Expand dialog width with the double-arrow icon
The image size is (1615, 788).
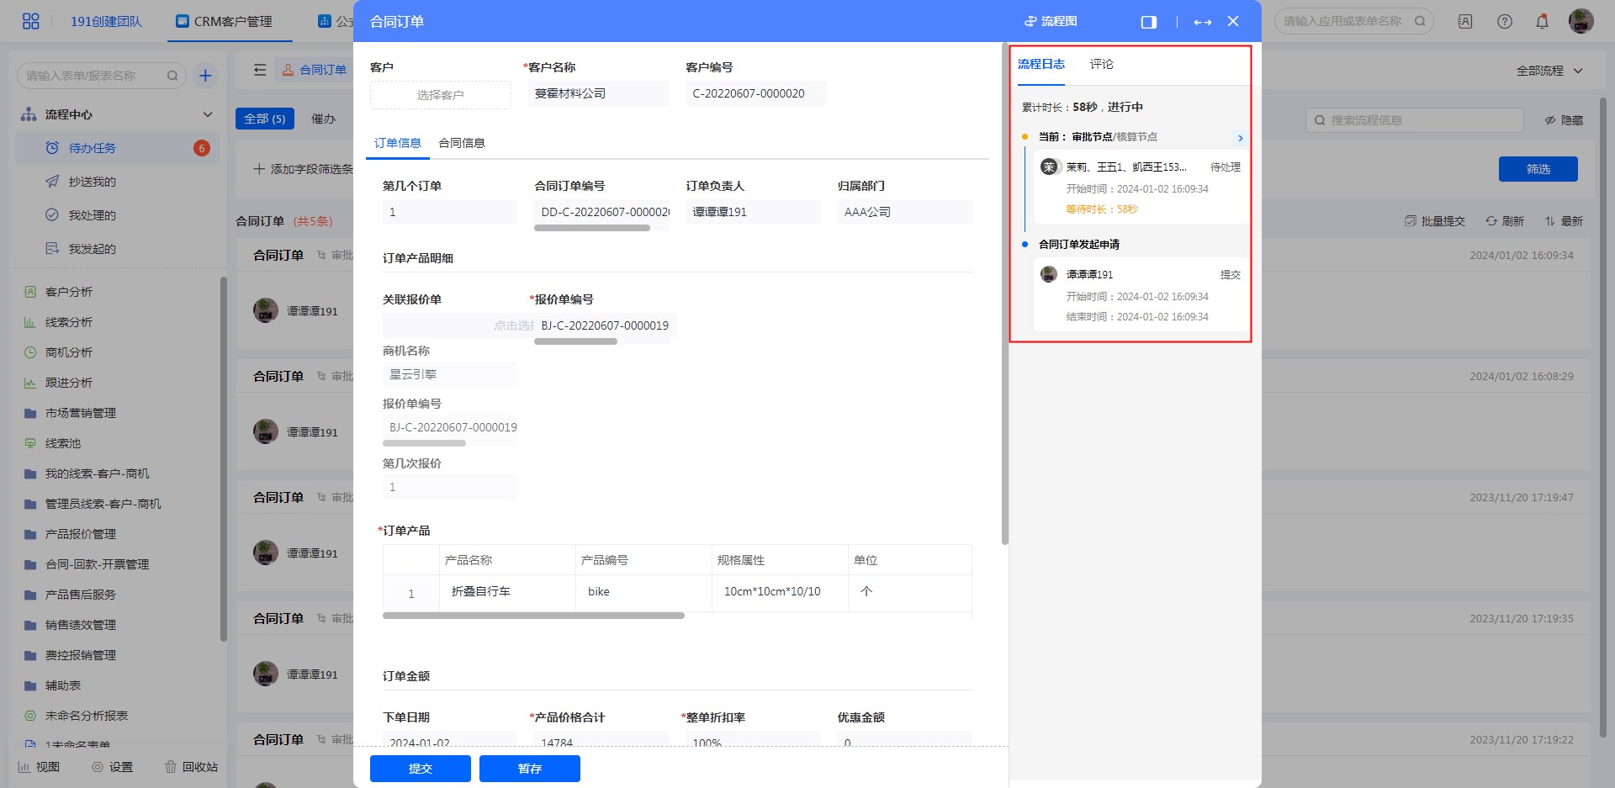tap(1202, 22)
